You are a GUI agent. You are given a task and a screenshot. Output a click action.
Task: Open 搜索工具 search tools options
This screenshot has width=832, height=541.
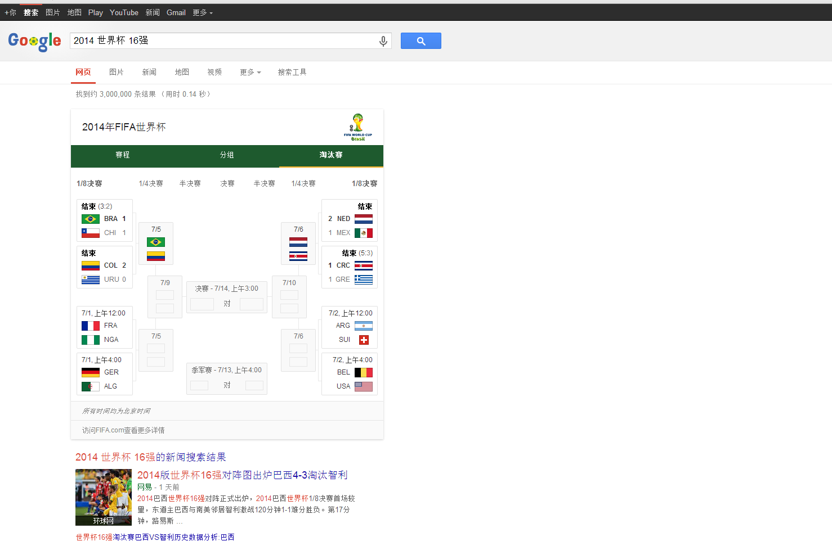[x=292, y=72]
